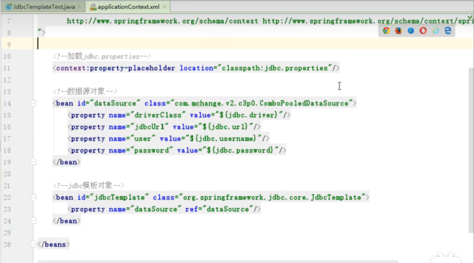Collapse fold marker at line 19 closing bean
This screenshot has width=474, height=263.
click(33, 162)
